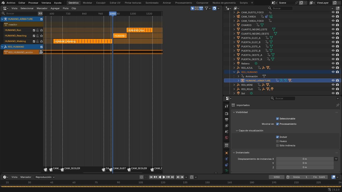Mute the HUMANO_Reacting track checkbox
This screenshot has height=192, width=342.
click(x=34, y=36)
